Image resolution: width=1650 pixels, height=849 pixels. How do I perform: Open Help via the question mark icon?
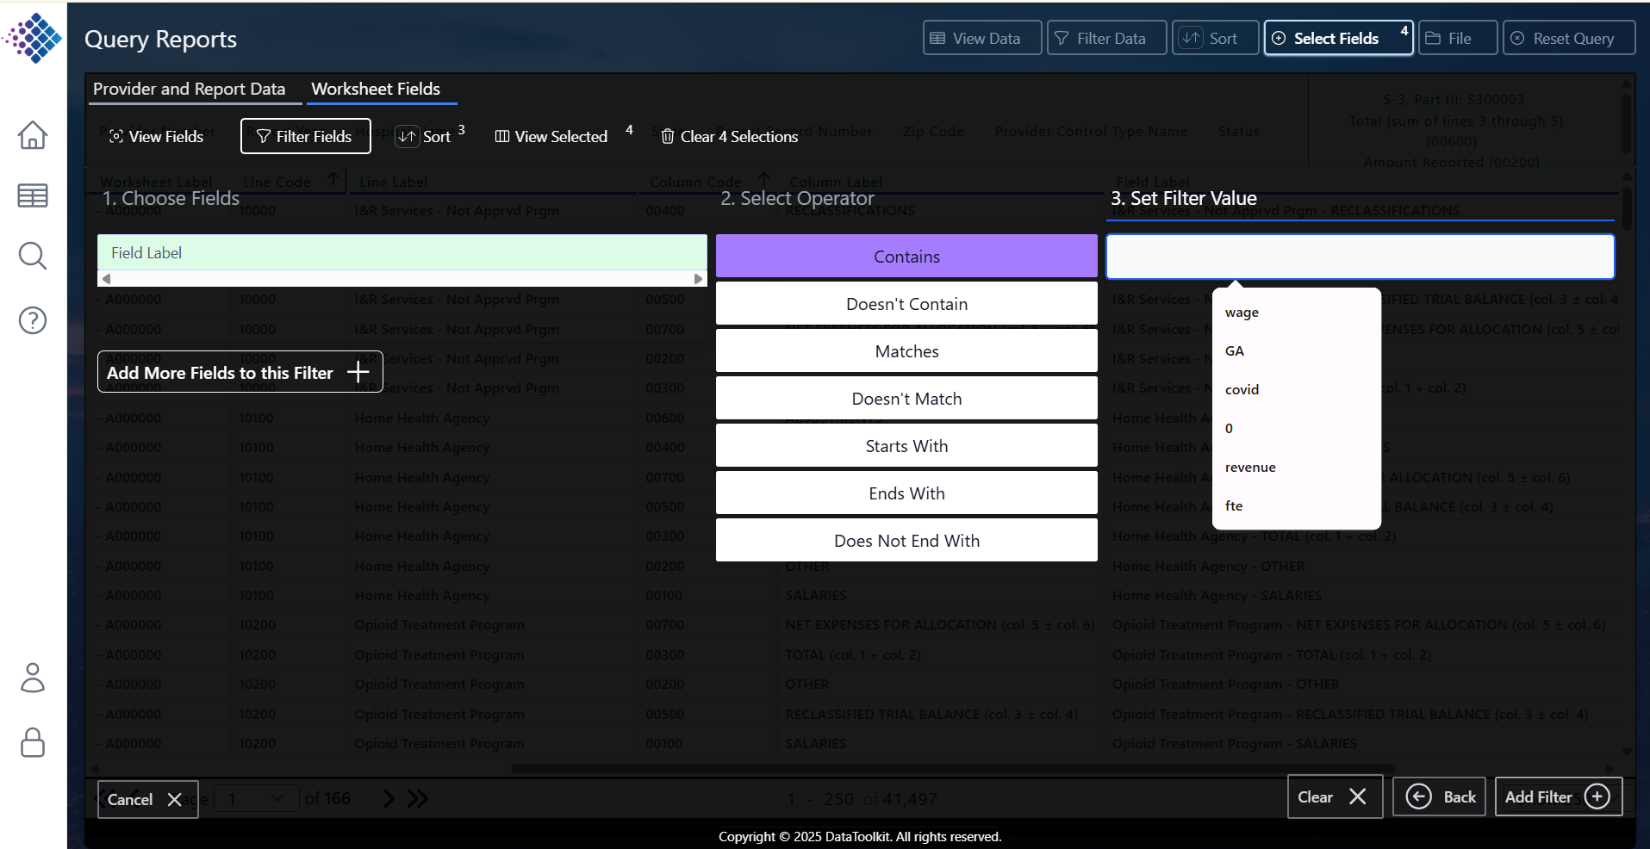point(32,319)
